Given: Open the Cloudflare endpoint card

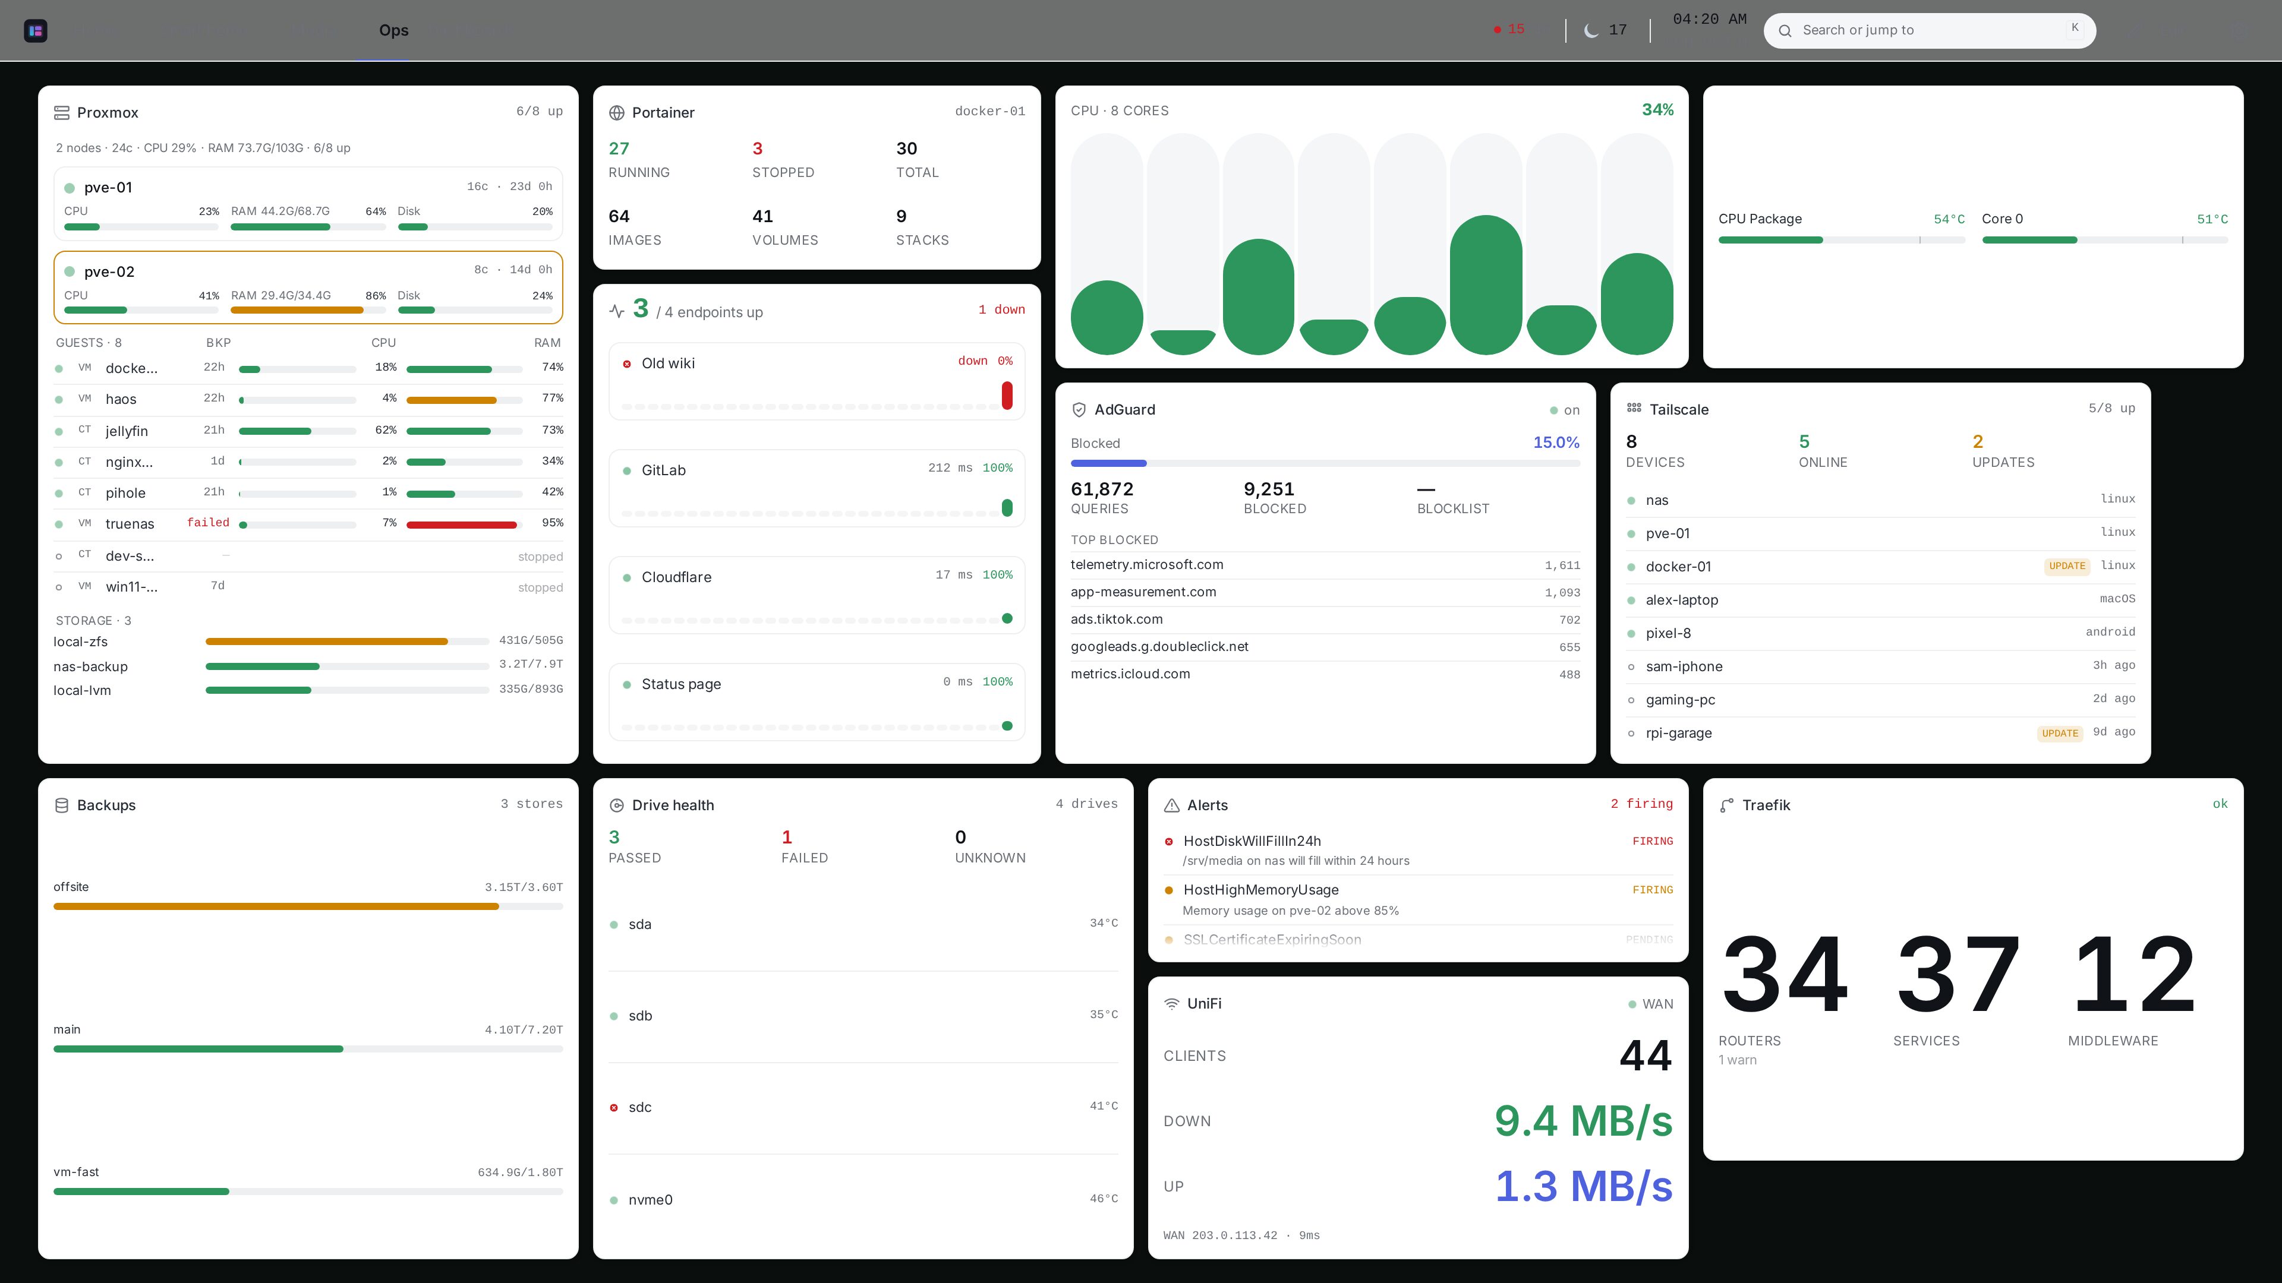Looking at the screenshot, I should click(817, 595).
